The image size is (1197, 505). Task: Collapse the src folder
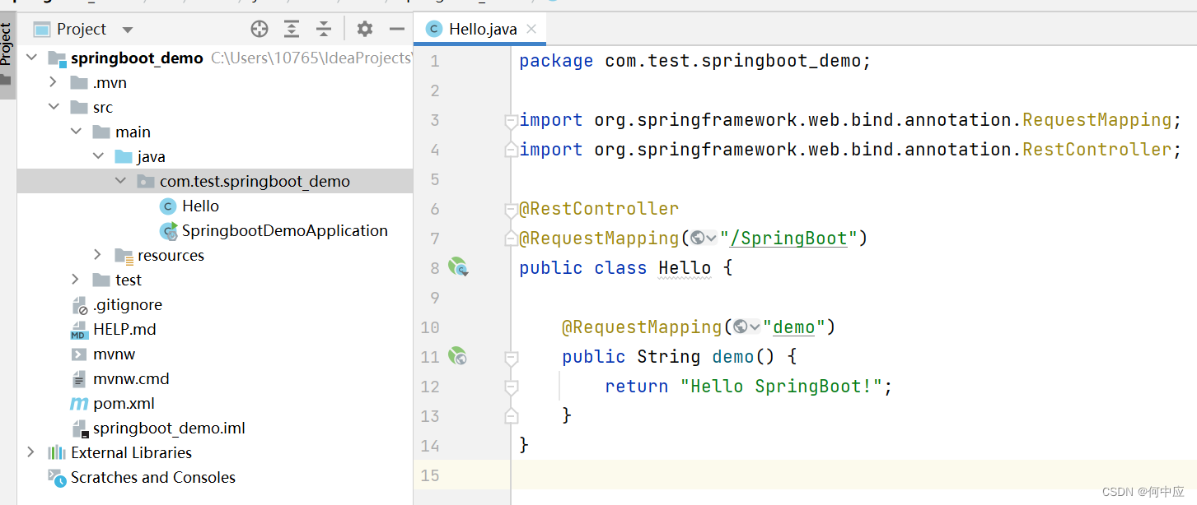click(x=54, y=107)
